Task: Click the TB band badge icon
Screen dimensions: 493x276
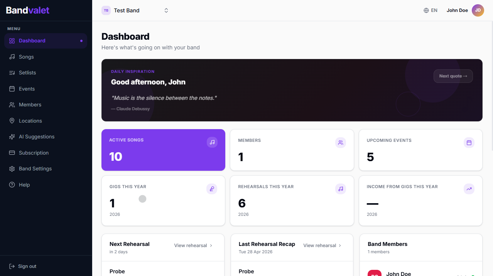Action: tap(106, 10)
